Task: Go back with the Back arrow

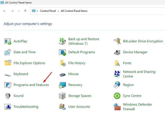Action: (5, 11)
